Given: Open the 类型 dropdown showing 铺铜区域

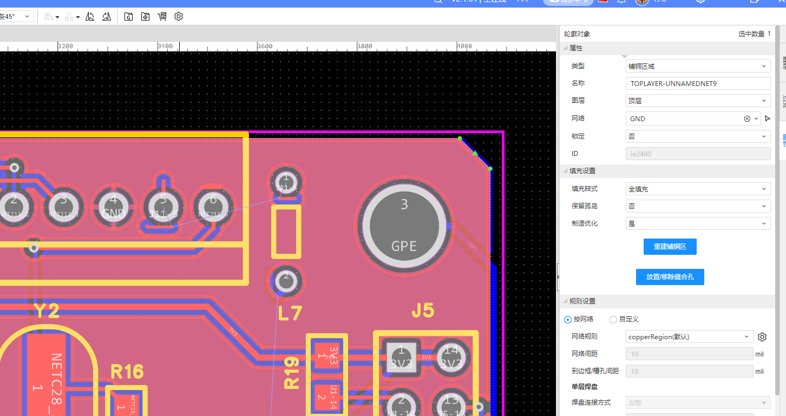Looking at the screenshot, I should pyautogui.click(x=698, y=66).
